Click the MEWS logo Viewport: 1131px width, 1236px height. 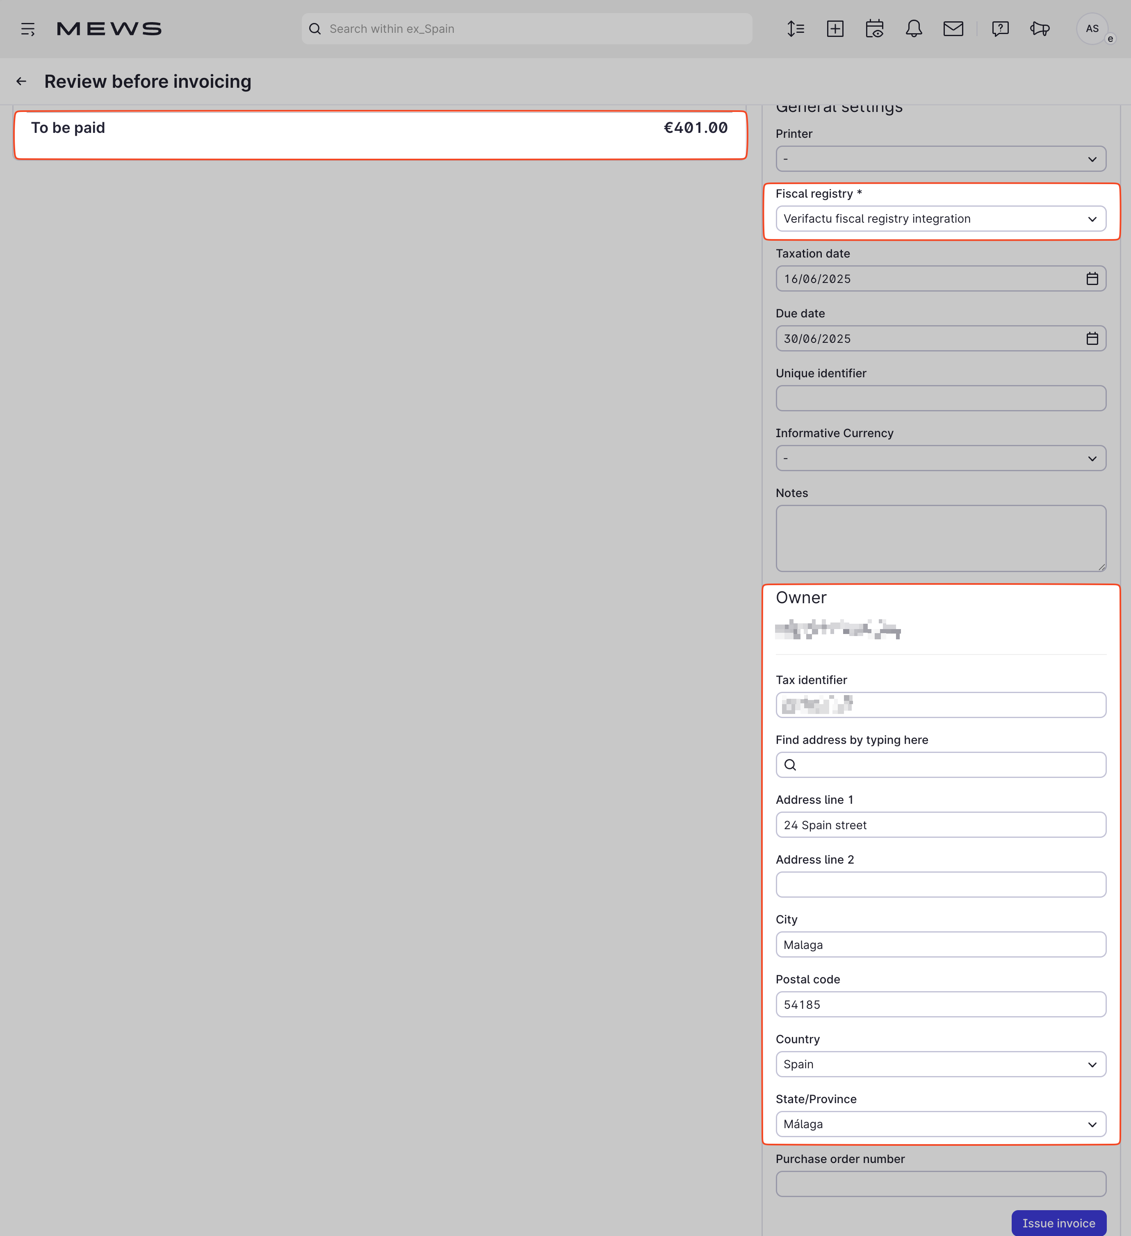pyautogui.click(x=109, y=29)
